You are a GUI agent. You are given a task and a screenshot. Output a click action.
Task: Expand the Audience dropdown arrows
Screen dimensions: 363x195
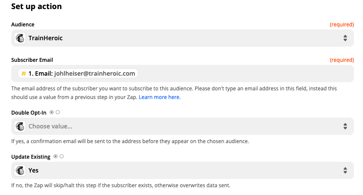click(x=345, y=38)
